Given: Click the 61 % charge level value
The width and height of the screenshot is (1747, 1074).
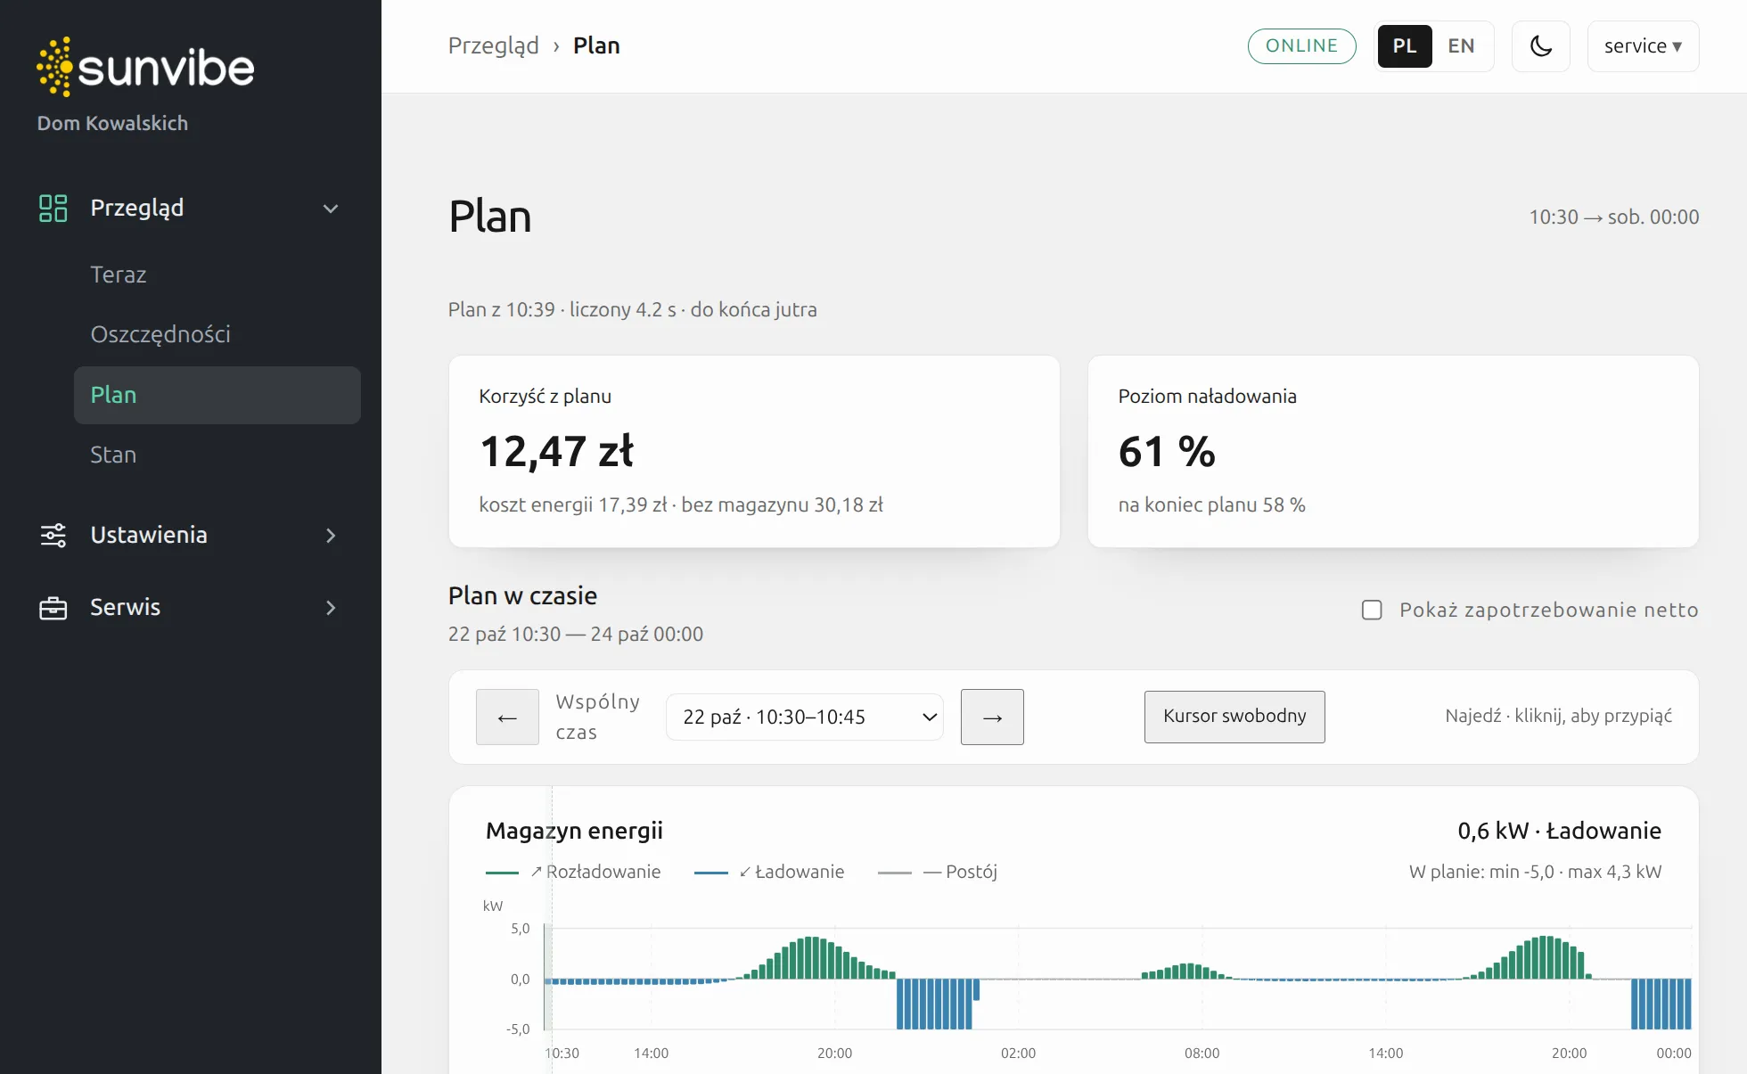Looking at the screenshot, I should 1167,451.
